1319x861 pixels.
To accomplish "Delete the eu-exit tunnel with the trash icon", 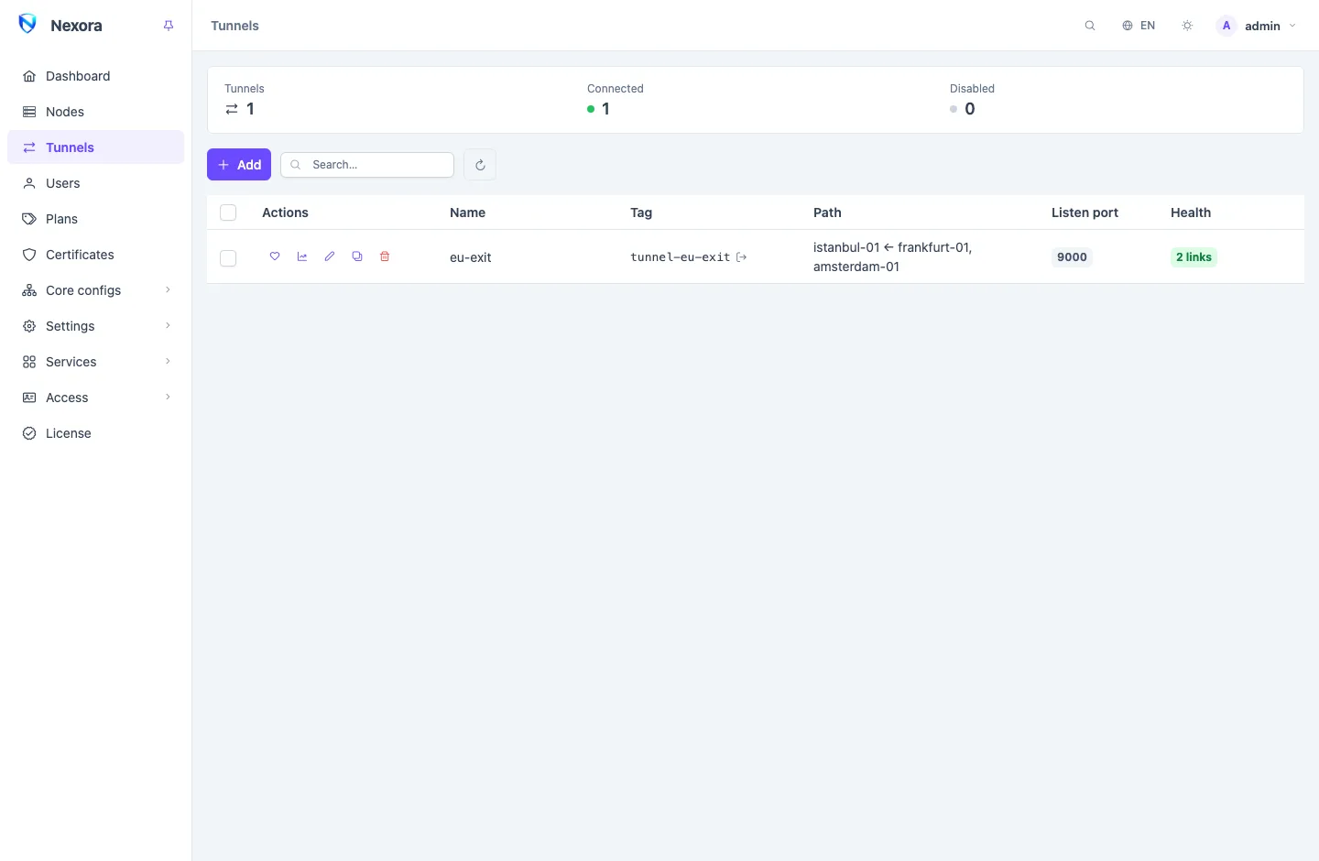I will click(385, 256).
